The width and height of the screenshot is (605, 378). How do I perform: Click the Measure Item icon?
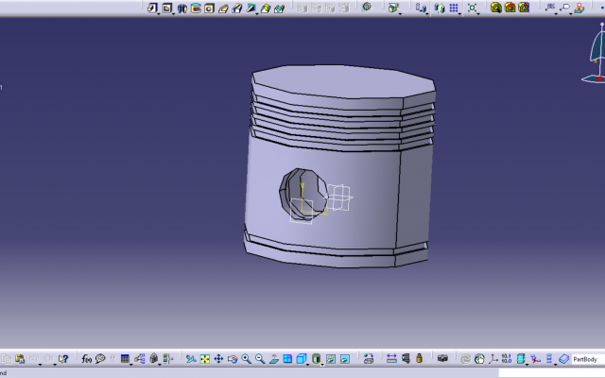[x=406, y=359]
